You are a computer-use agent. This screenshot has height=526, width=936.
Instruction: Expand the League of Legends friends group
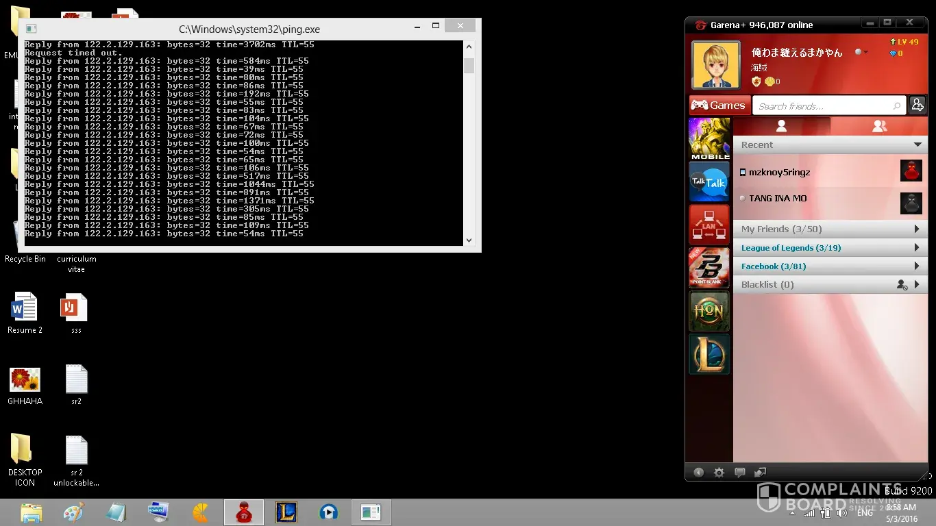[917, 248]
